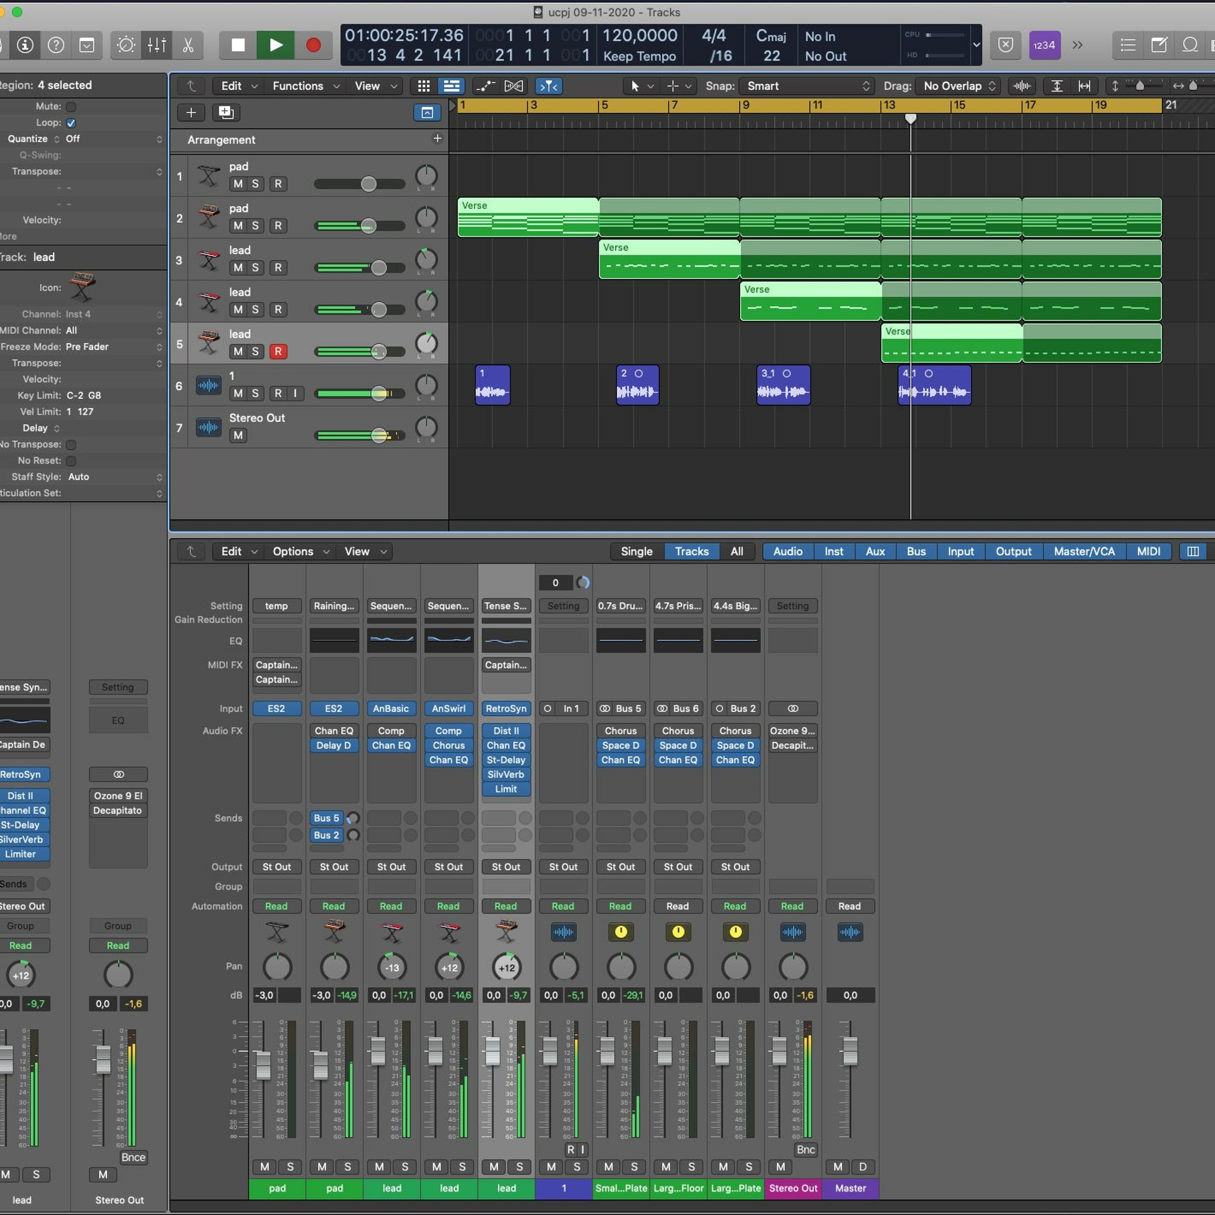Disable record enable on lead track 5

click(x=278, y=352)
